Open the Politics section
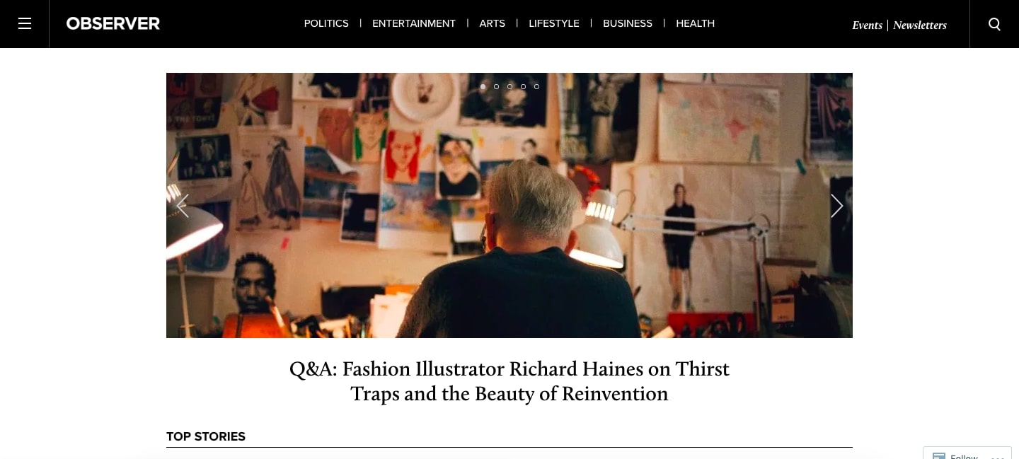The height and width of the screenshot is (459, 1019). (326, 23)
